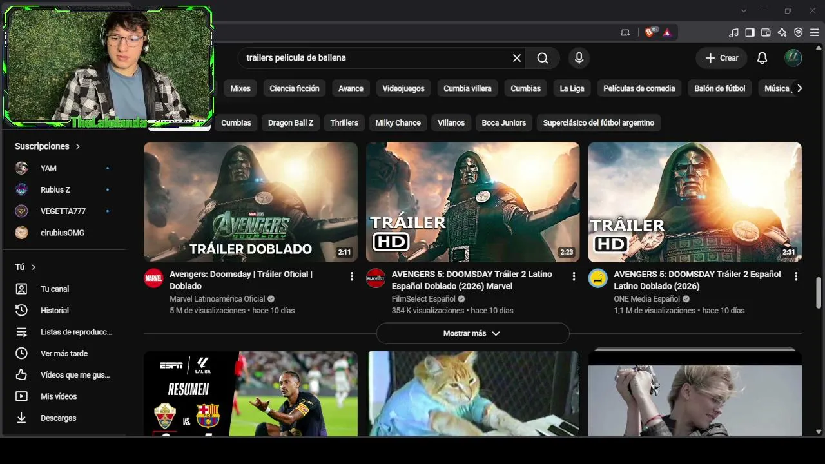The image size is (825, 464).
Task: Open options menu for ONE Media Avengers 5 video
Action: tap(796, 276)
